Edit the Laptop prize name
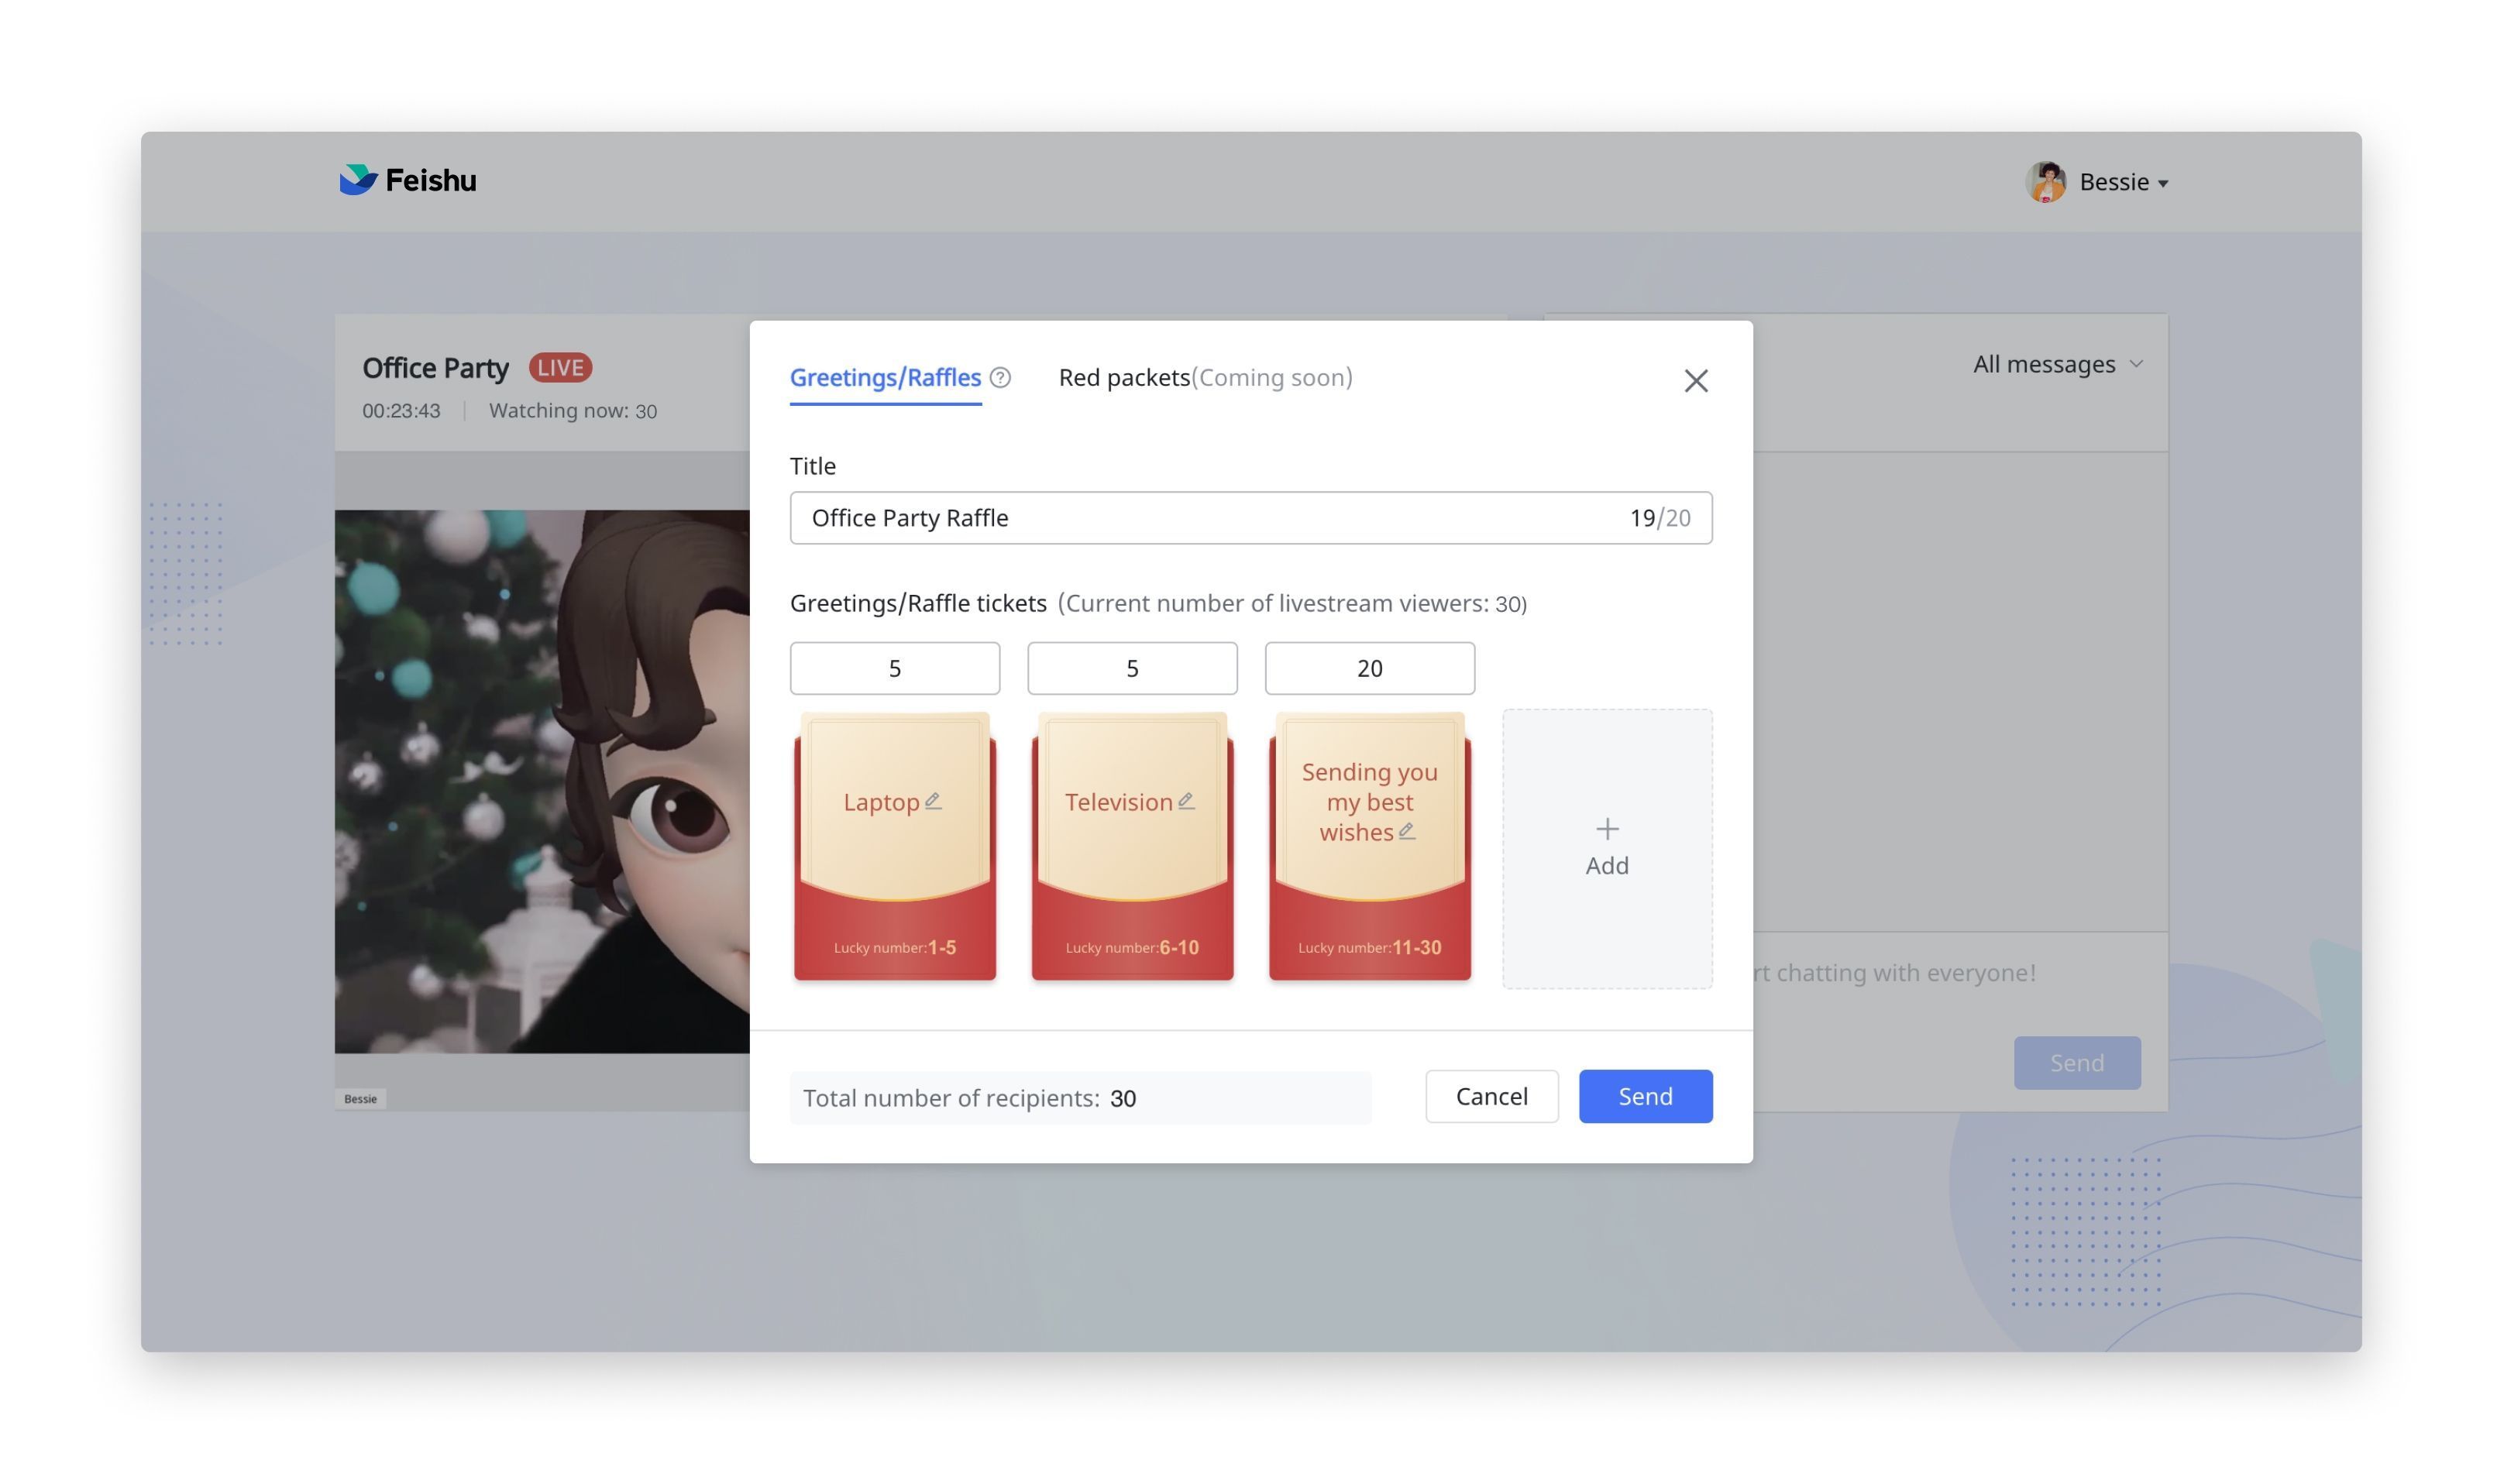The height and width of the screenshot is (1484, 2504). tap(934, 800)
